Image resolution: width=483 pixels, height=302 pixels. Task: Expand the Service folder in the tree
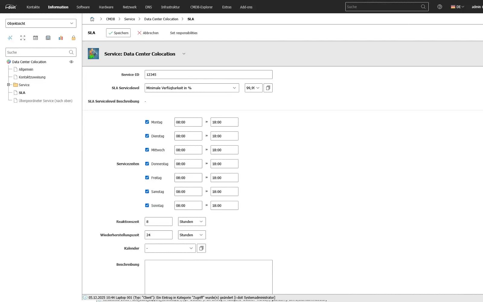[9, 85]
